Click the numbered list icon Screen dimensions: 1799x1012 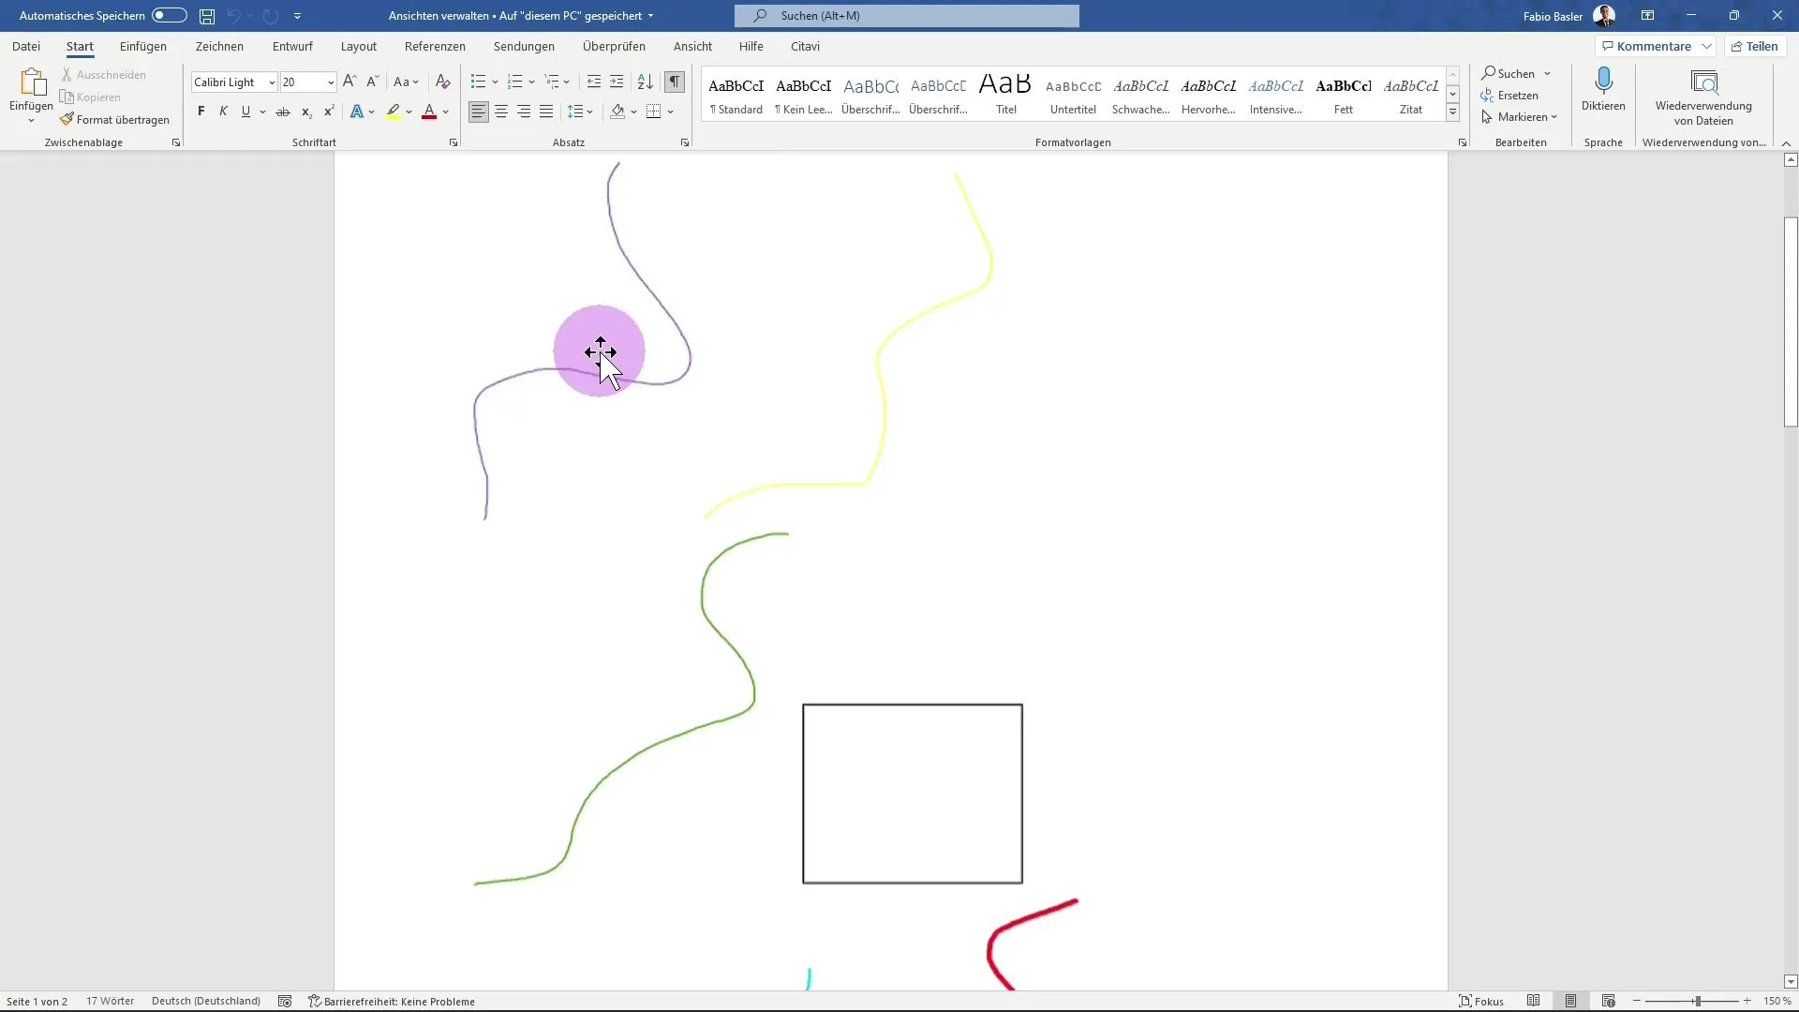tap(514, 82)
